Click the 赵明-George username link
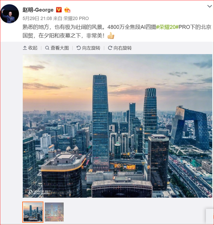 coord(38,10)
